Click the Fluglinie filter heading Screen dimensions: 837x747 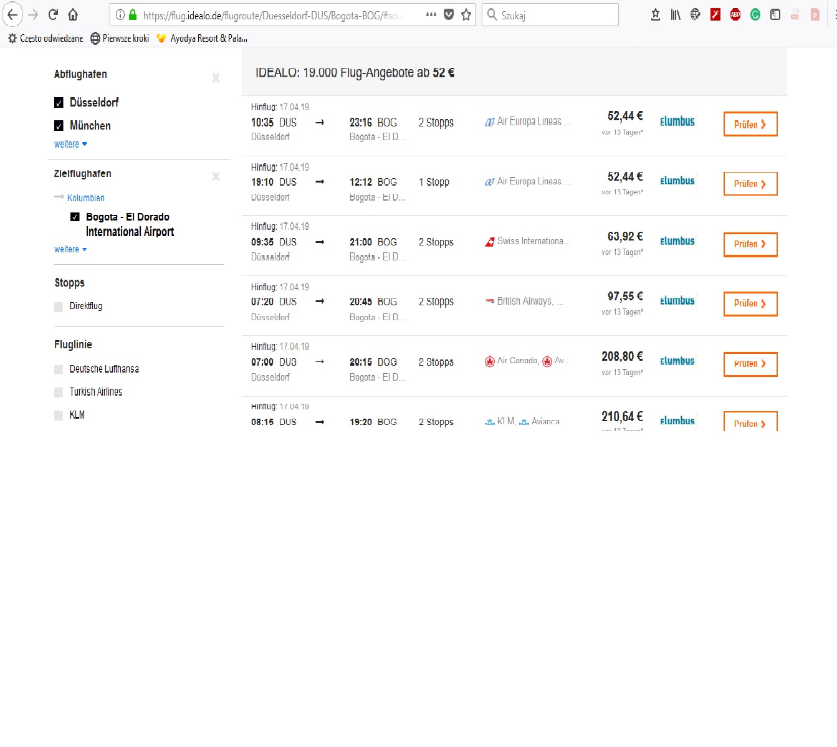coord(73,345)
